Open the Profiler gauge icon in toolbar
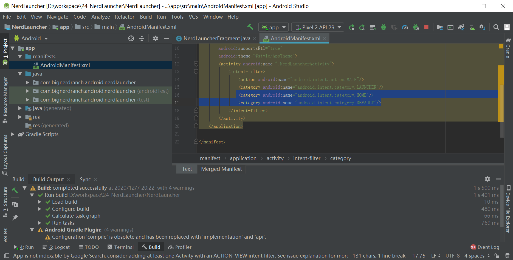 click(405, 27)
